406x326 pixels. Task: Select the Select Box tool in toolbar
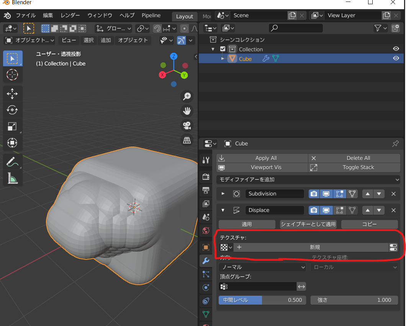pyautogui.click(x=12, y=59)
